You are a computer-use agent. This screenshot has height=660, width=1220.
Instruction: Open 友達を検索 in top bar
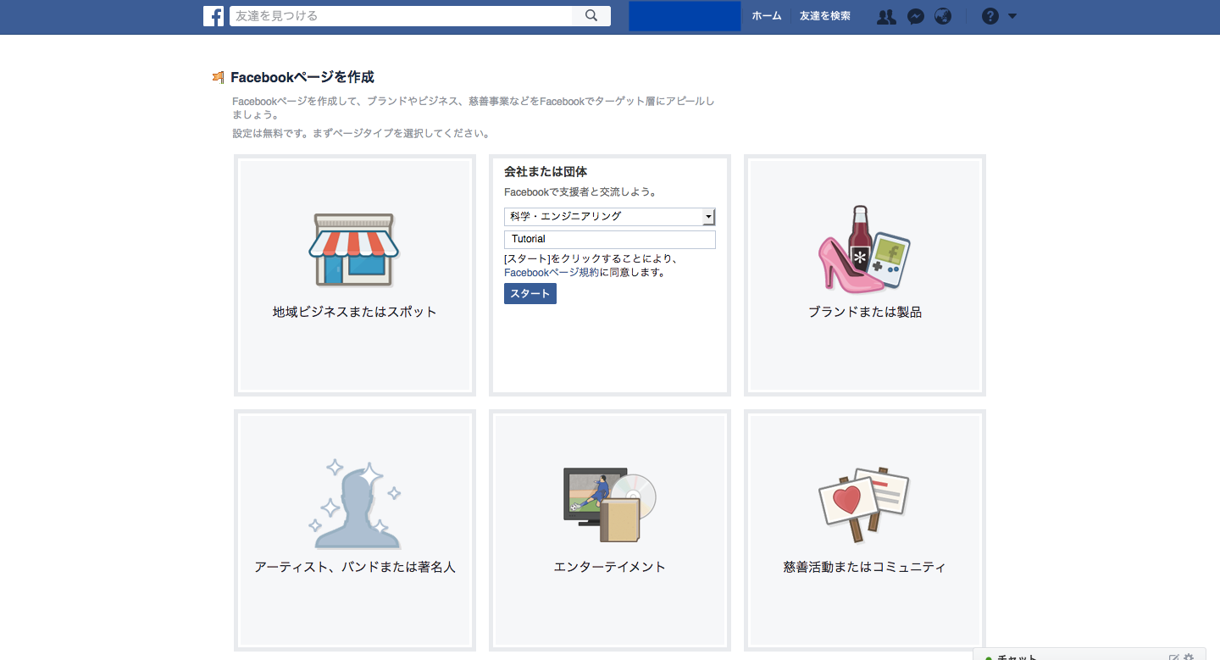point(825,16)
